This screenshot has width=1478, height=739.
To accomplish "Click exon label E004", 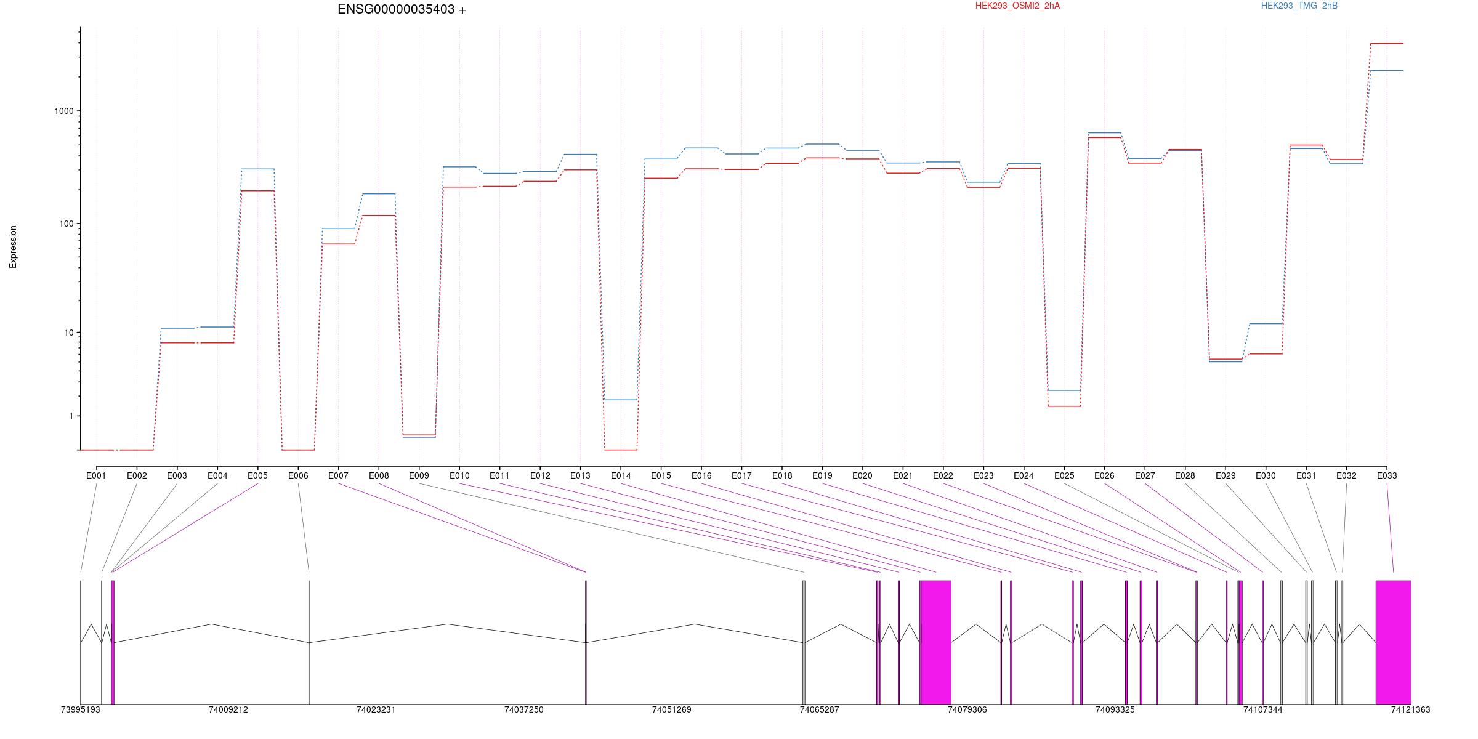I will click(217, 475).
